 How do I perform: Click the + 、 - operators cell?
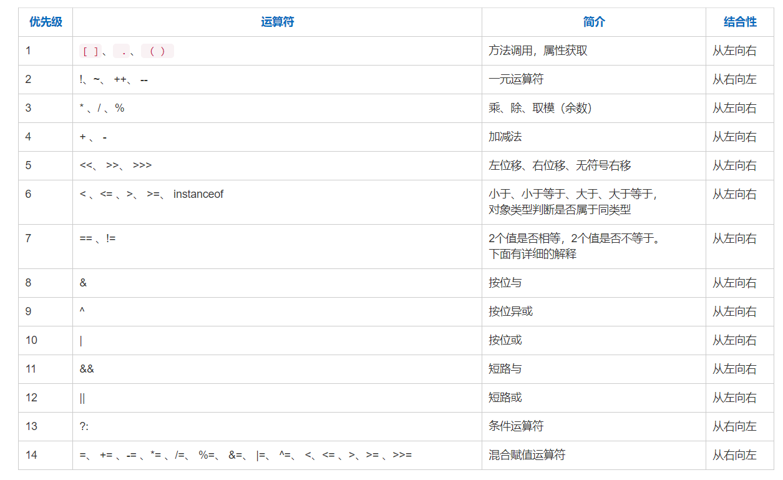click(x=277, y=137)
